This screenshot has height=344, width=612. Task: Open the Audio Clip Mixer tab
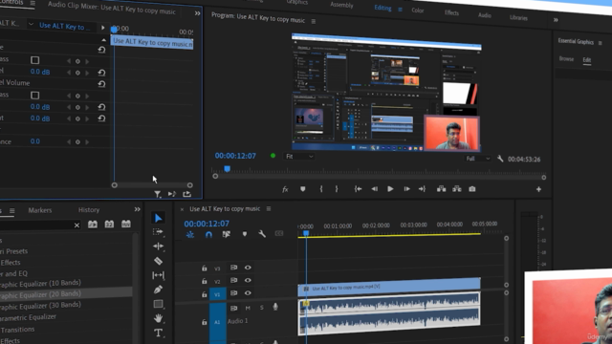pos(112,9)
